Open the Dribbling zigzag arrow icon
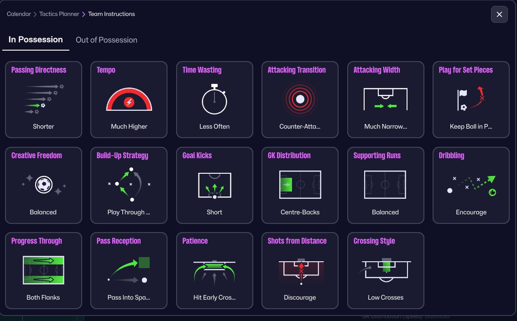 click(471, 186)
